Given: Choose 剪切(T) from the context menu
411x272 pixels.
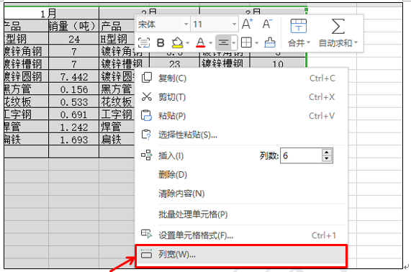Looking at the screenshot, I should pyautogui.click(x=241, y=97).
